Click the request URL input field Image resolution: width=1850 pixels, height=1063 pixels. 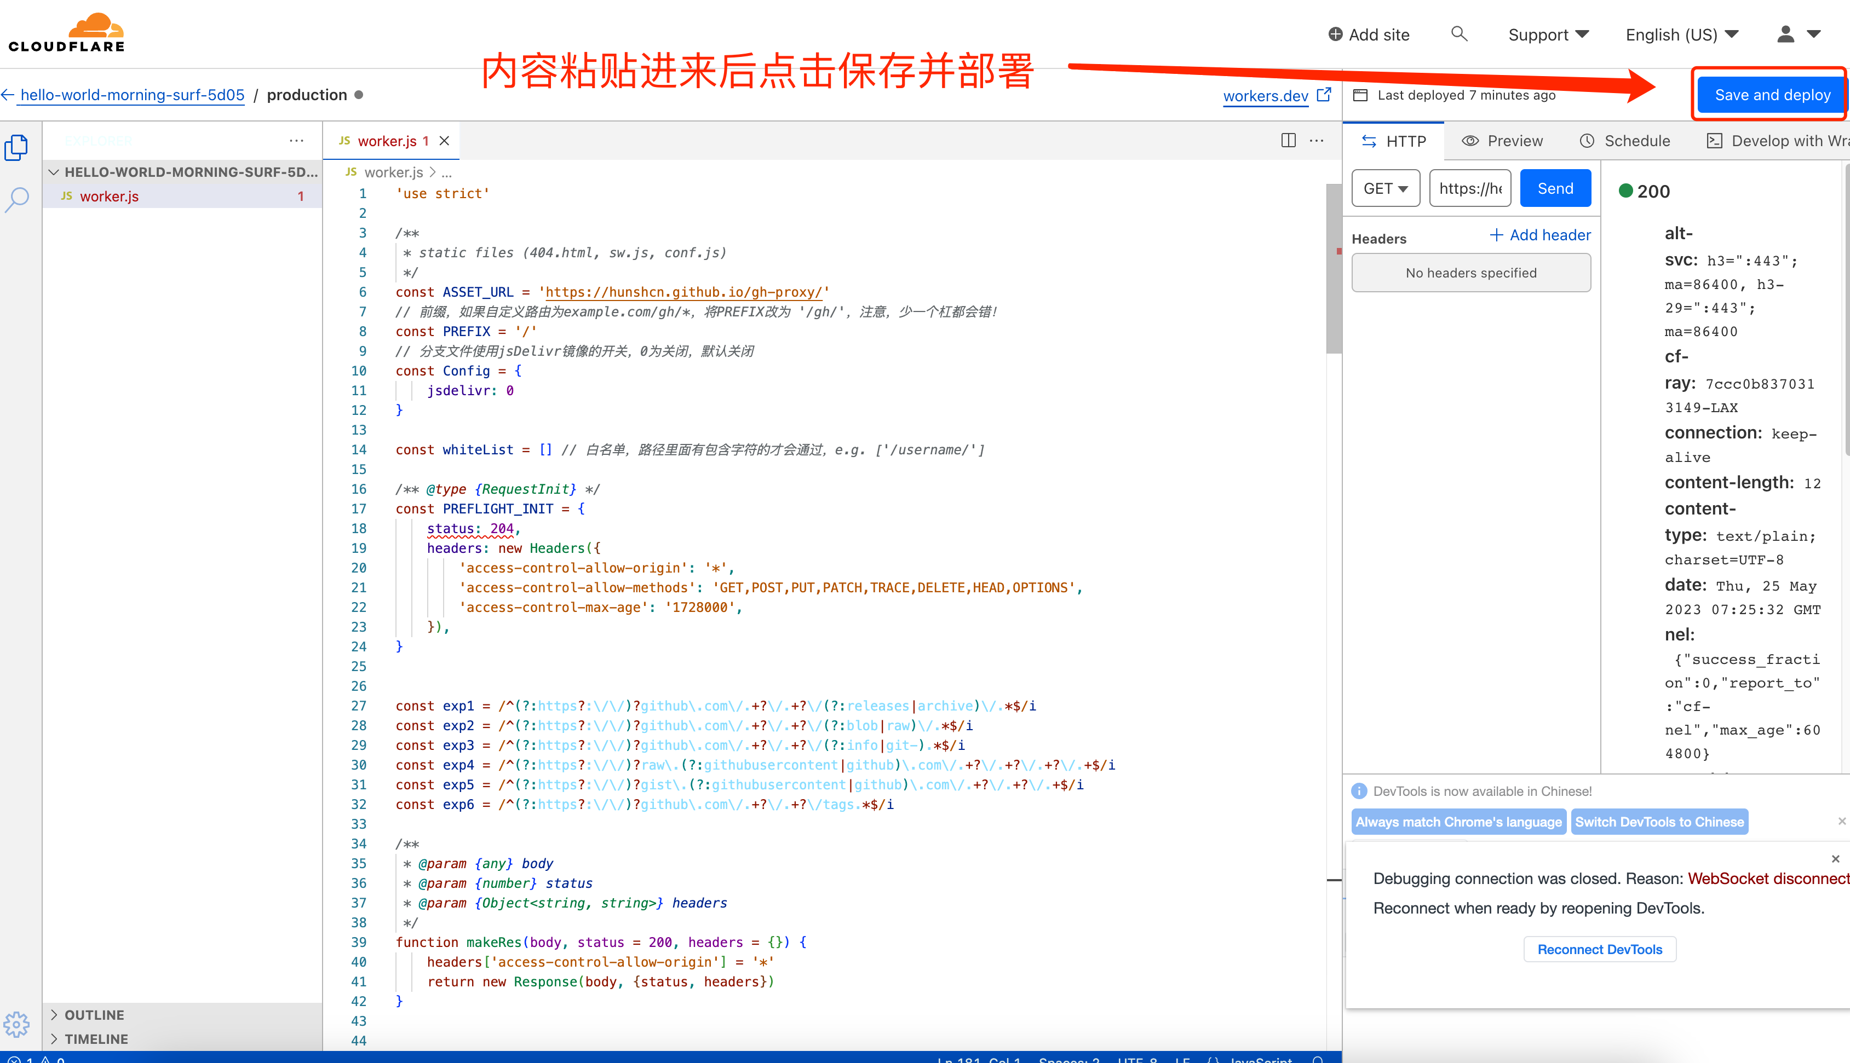tap(1469, 188)
